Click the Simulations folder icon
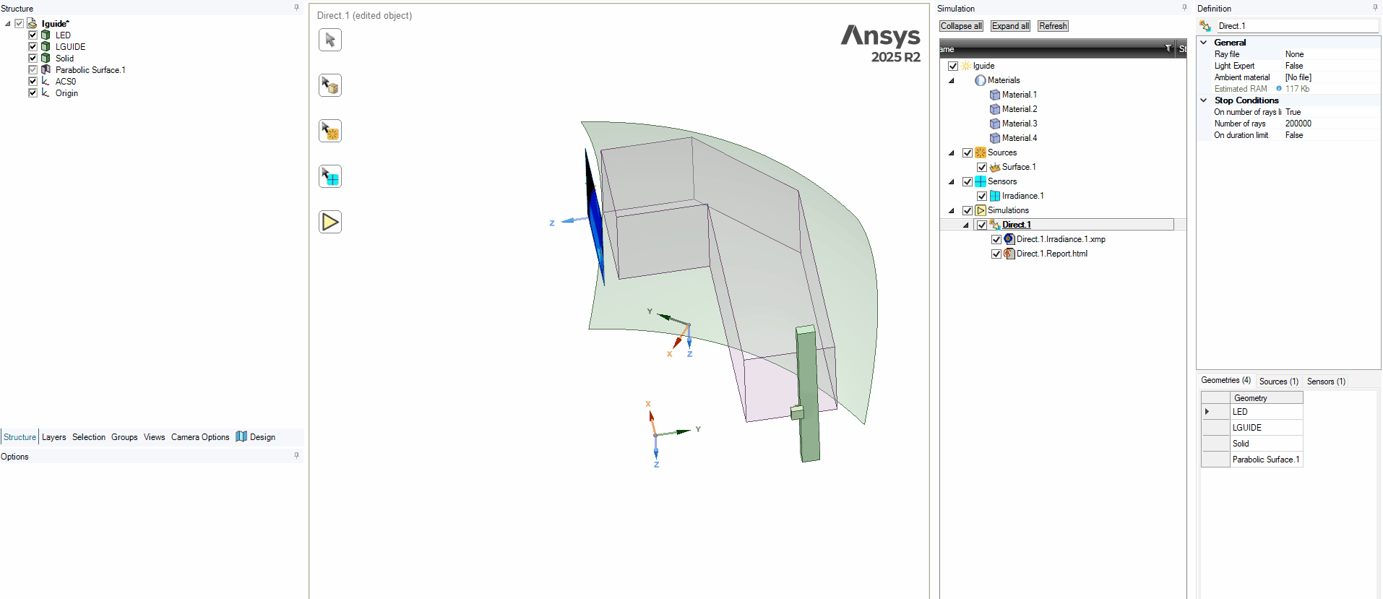Screen dimensions: 1383x599 click(x=981, y=210)
